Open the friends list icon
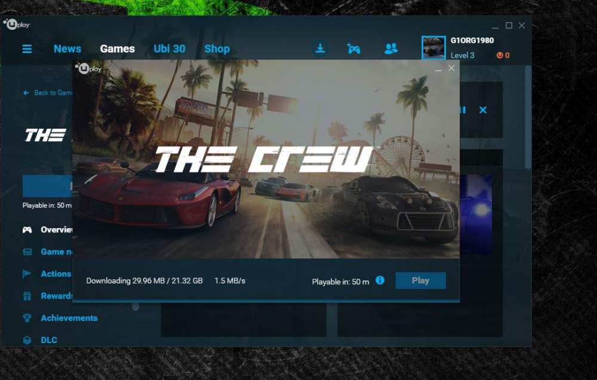 (x=391, y=49)
